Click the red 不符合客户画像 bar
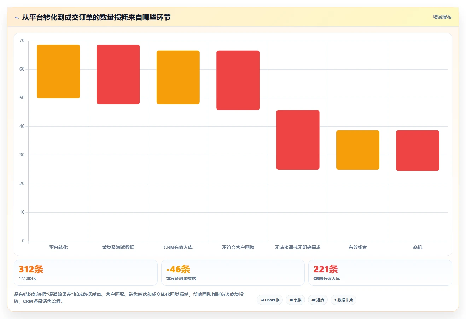Image resolution: width=466 pixels, height=319 pixels. point(238,80)
